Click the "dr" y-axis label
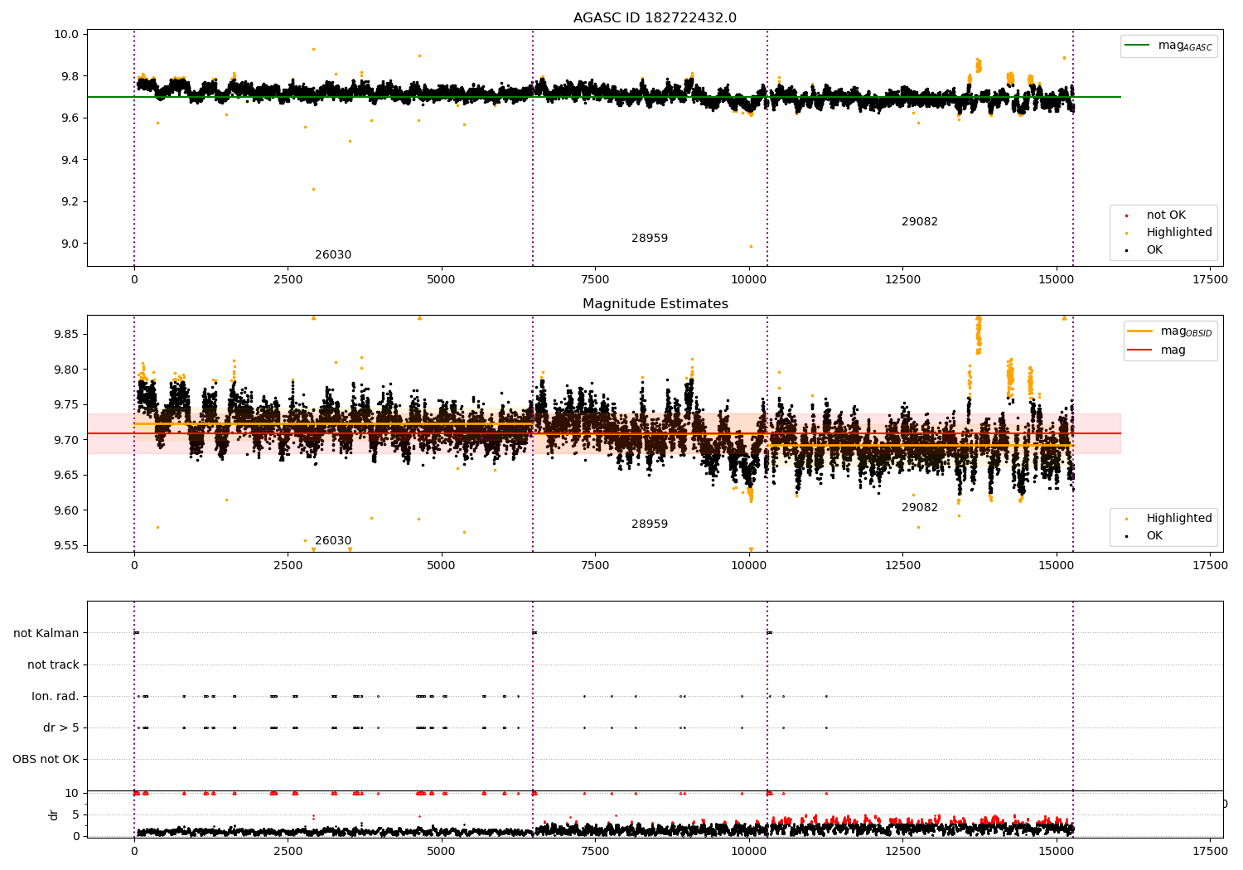 [x=54, y=814]
